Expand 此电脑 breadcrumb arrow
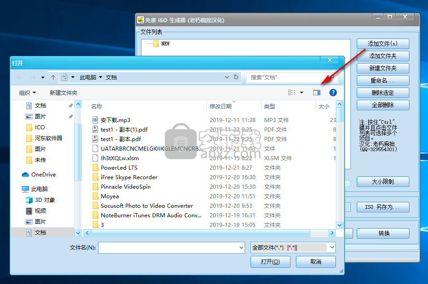Viewport: 428px width, 284px height. pyautogui.click(x=100, y=78)
